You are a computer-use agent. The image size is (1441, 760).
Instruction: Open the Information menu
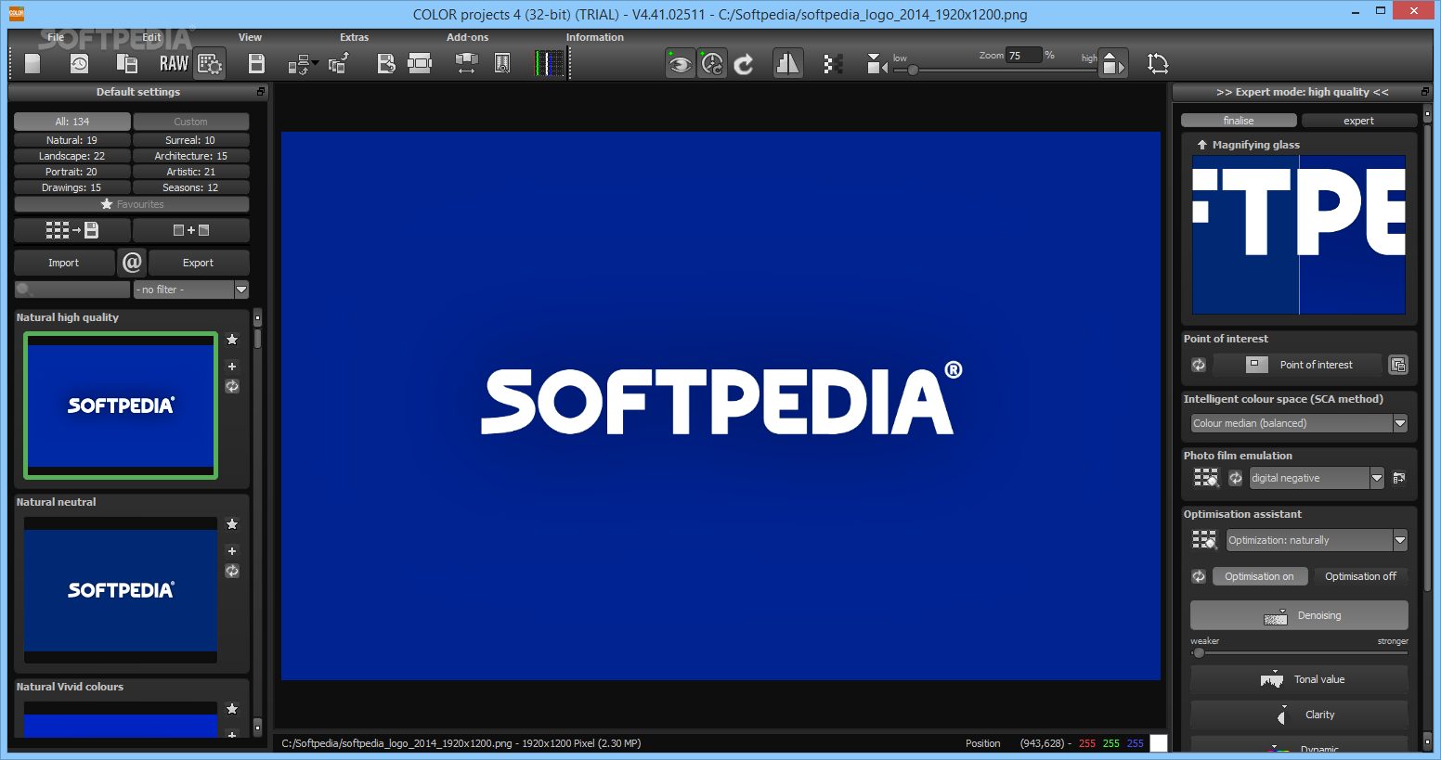coord(595,37)
